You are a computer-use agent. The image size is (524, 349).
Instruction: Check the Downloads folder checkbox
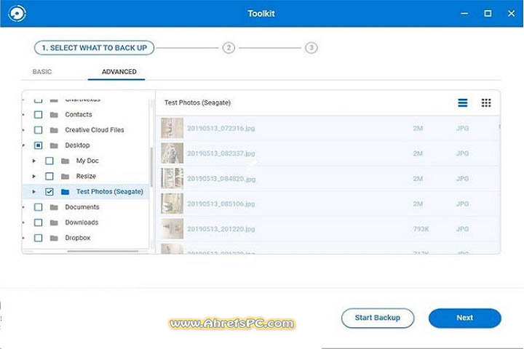click(38, 222)
